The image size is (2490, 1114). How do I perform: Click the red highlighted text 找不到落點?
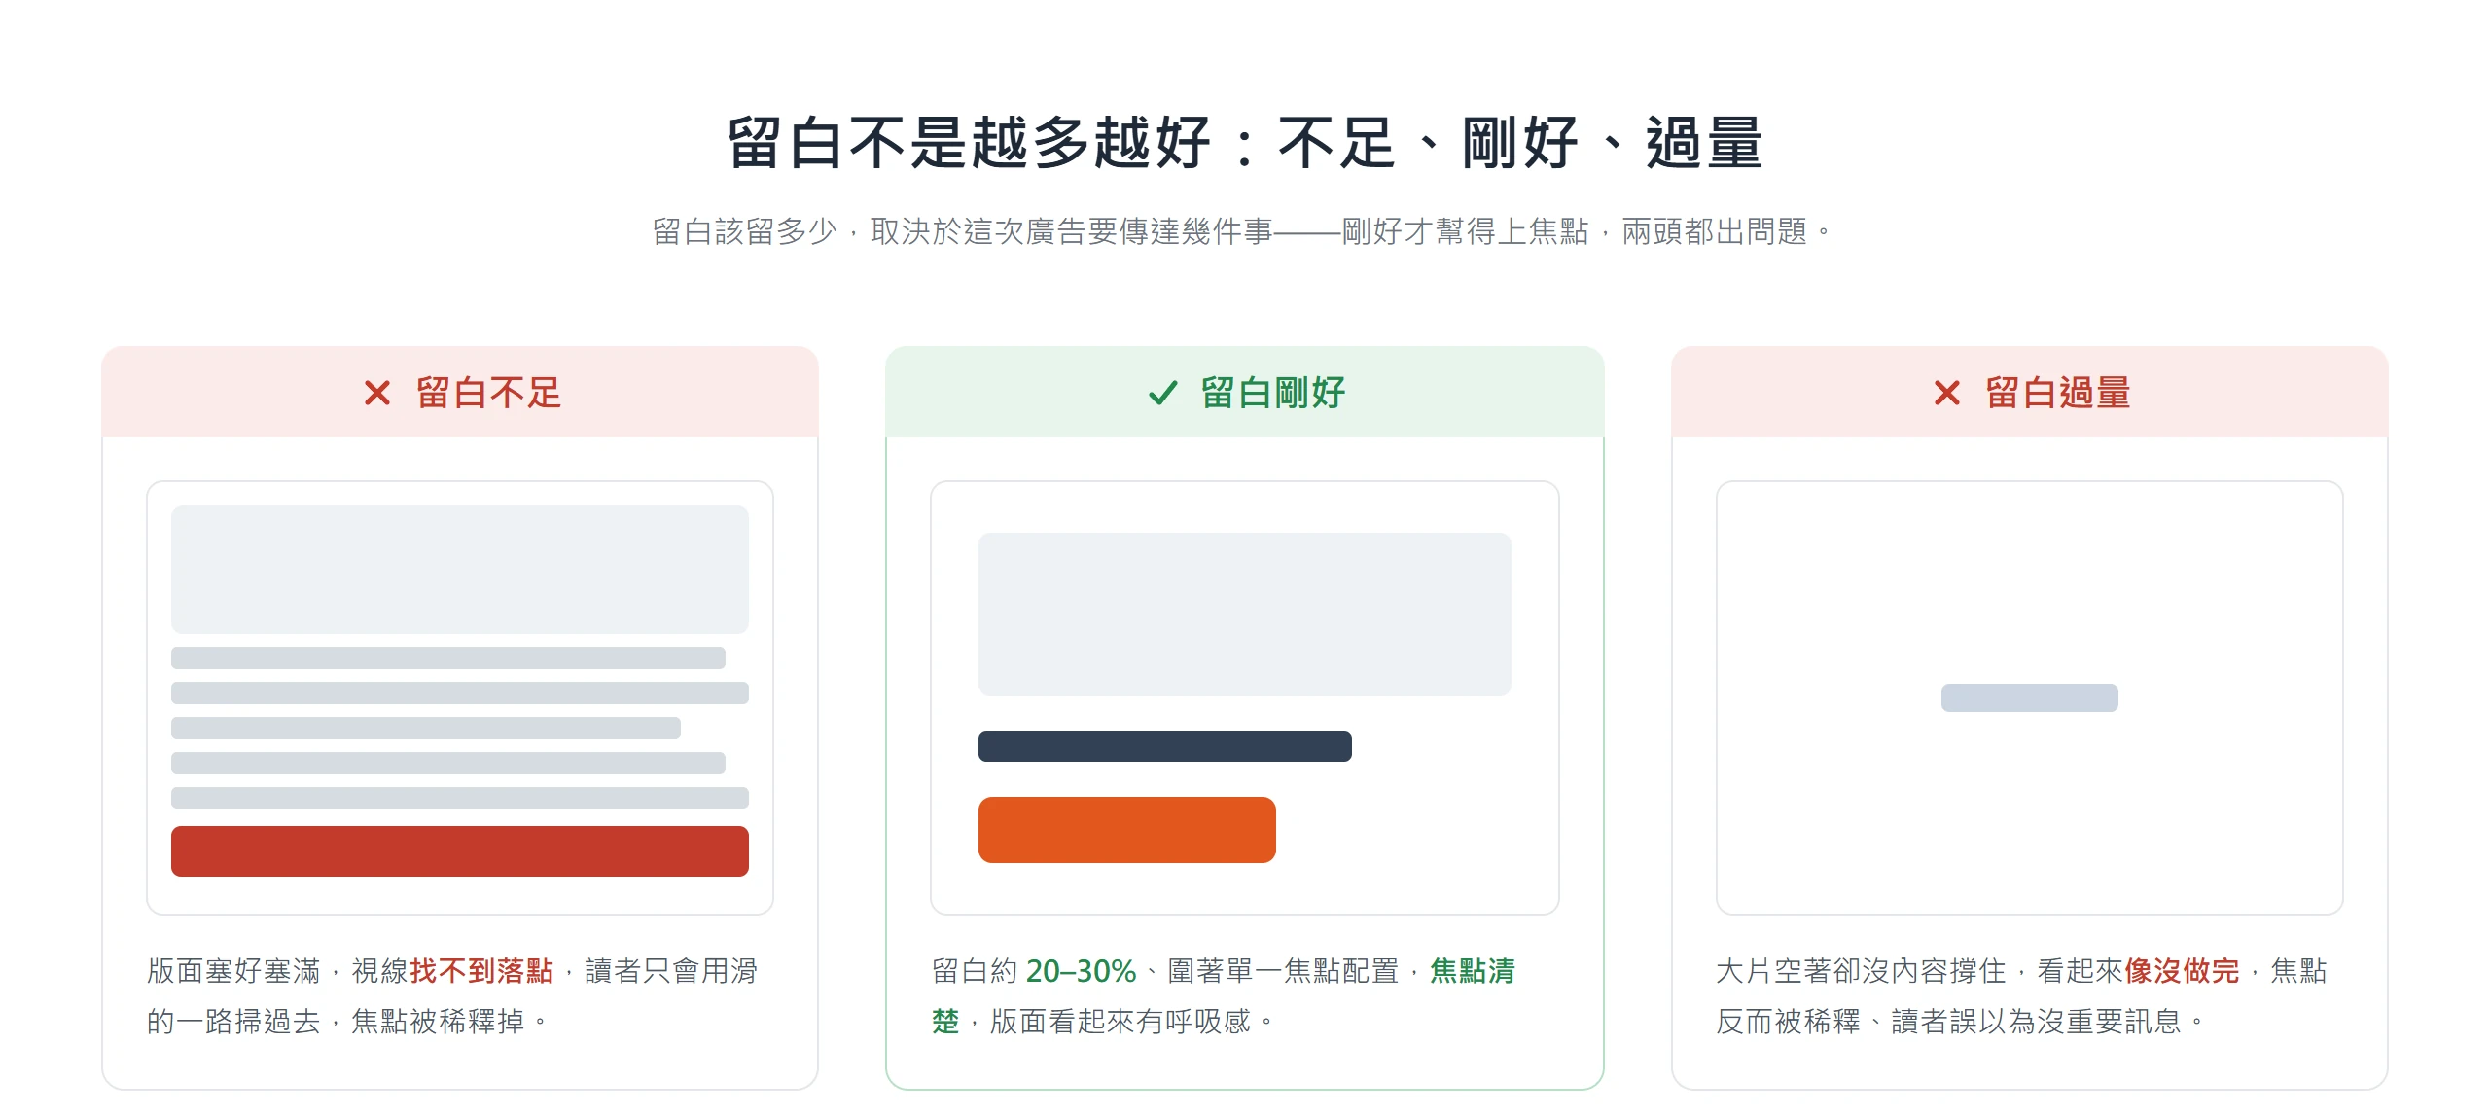(481, 971)
